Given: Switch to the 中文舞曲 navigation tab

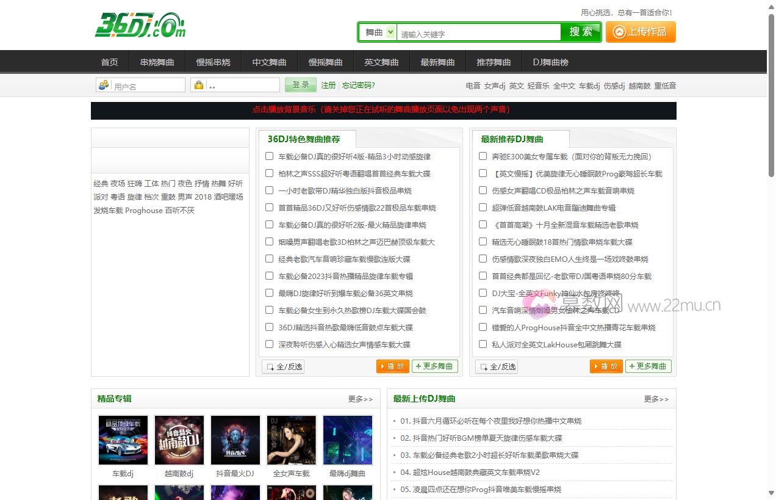Looking at the screenshot, I should click(268, 61).
